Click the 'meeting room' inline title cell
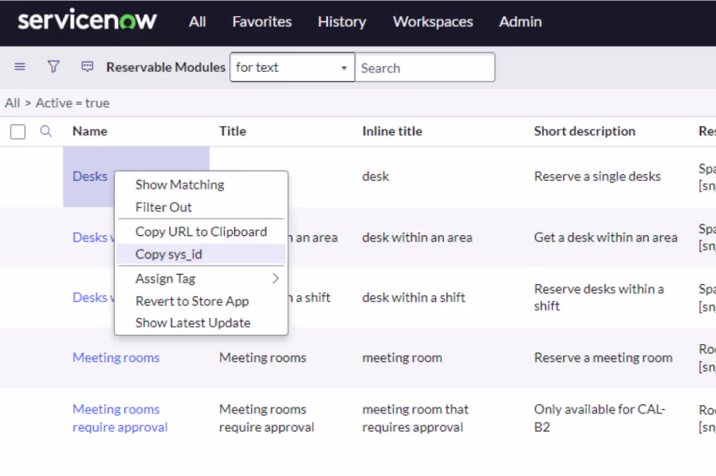This screenshot has width=716, height=476. [x=402, y=358]
